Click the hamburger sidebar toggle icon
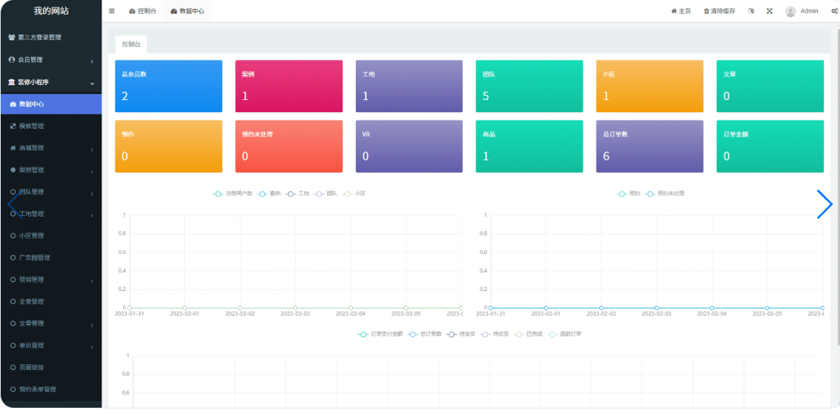Viewport: 840px width, 410px height. coord(112,11)
